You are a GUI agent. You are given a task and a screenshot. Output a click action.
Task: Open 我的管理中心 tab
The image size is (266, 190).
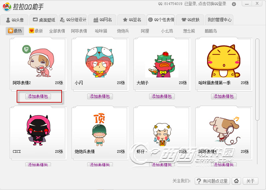(219, 20)
